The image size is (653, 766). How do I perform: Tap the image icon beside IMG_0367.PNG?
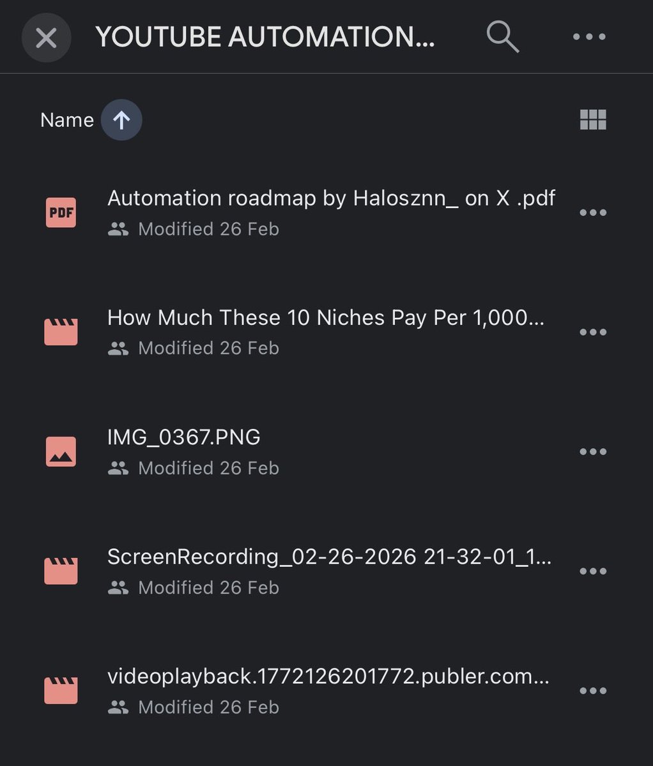61,452
